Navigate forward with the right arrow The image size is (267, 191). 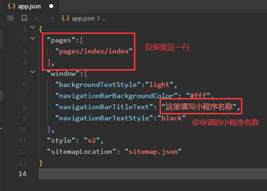(51, 19)
